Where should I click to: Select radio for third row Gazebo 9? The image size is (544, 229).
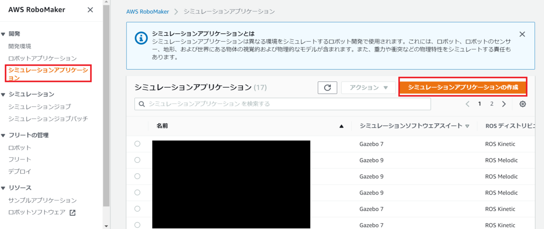click(137, 177)
